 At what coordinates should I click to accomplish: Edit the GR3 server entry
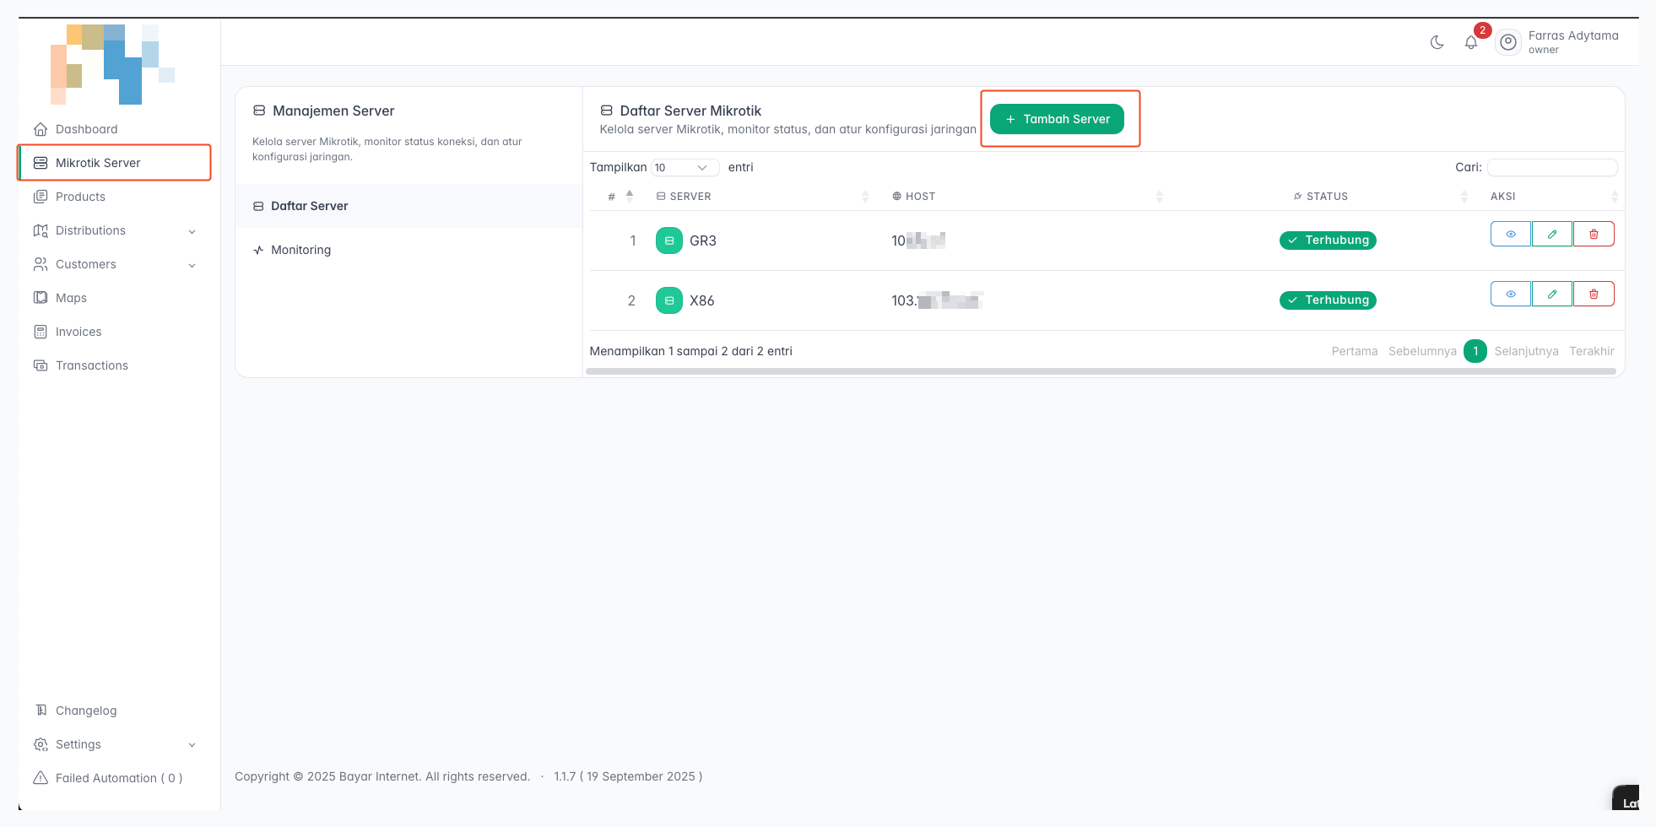click(1551, 234)
